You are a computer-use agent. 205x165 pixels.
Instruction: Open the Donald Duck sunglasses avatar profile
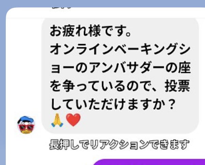[x=26, y=125]
